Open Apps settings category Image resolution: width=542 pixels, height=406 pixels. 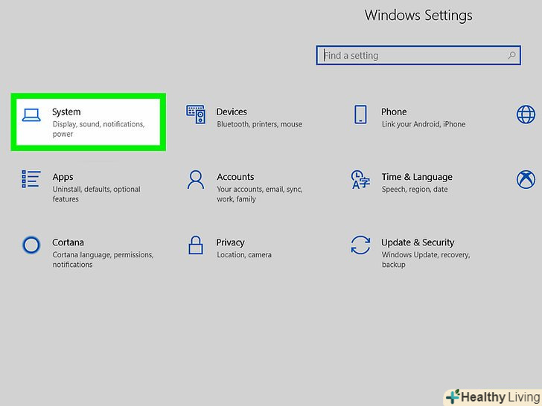pos(63,177)
